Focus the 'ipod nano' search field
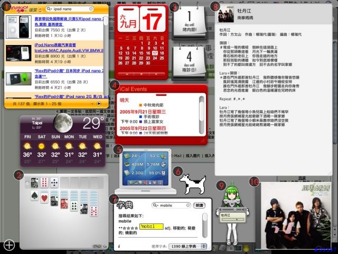The width and height of the screenshot is (338, 254). pyautogui.click(x=70, y=9)
